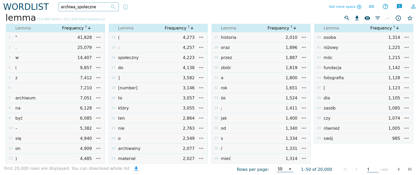Open more options for swój row
Screen dimensions: 418x175
click(407, 138)
